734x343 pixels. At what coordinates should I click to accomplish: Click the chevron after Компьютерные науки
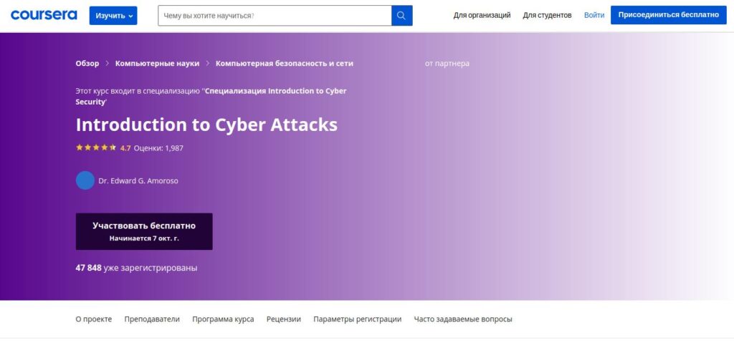(208, 63)
